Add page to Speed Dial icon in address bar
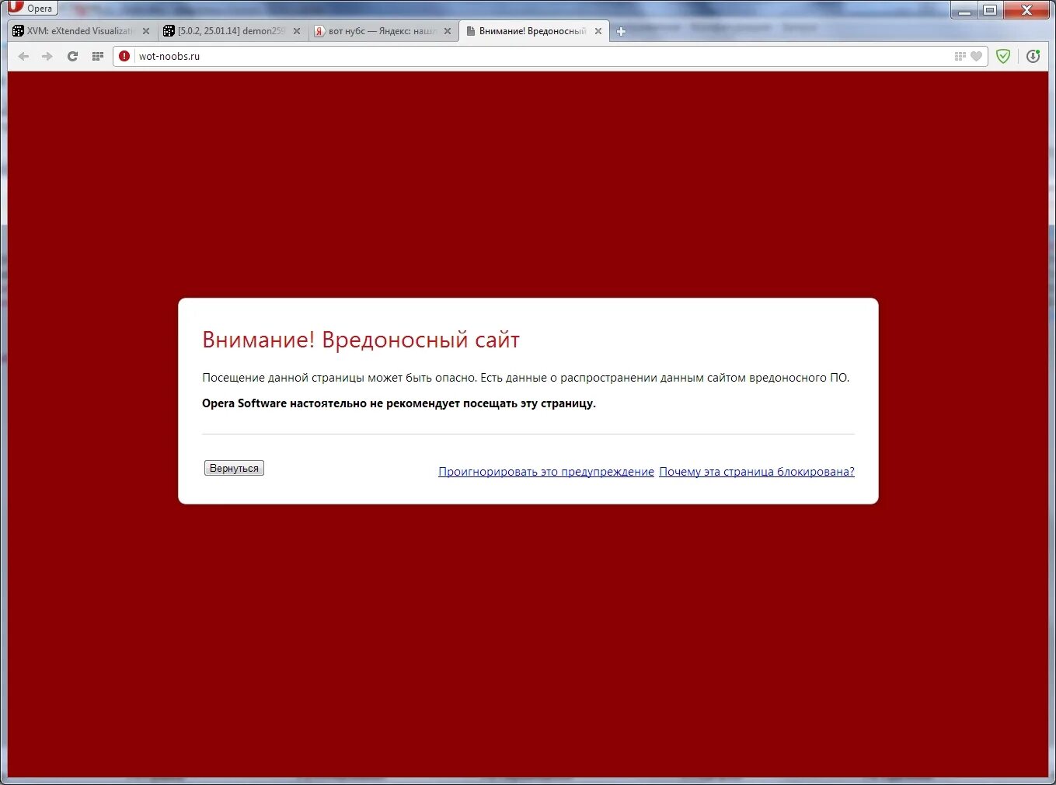This screenshot has width=1056, height=785. [960, 56]
